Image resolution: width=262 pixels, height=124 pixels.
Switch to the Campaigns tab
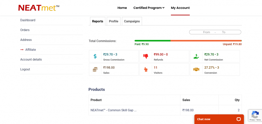[x=132, y=21]
